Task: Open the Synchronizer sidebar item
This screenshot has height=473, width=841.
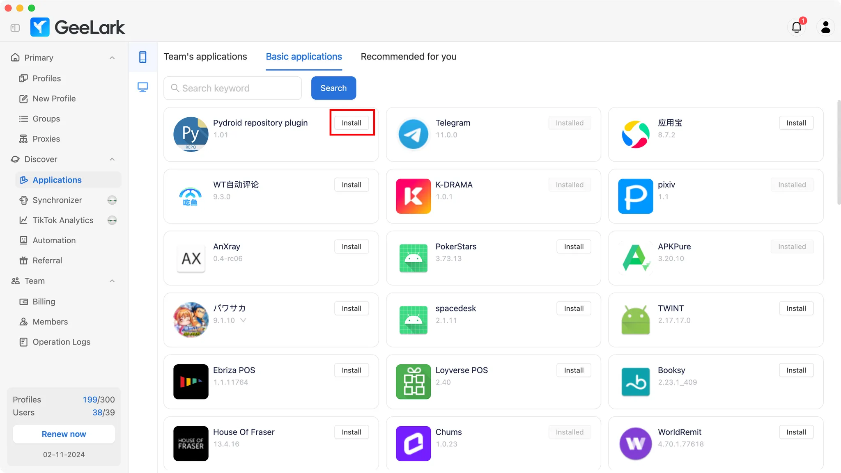Action: click(x=57, y=200)
